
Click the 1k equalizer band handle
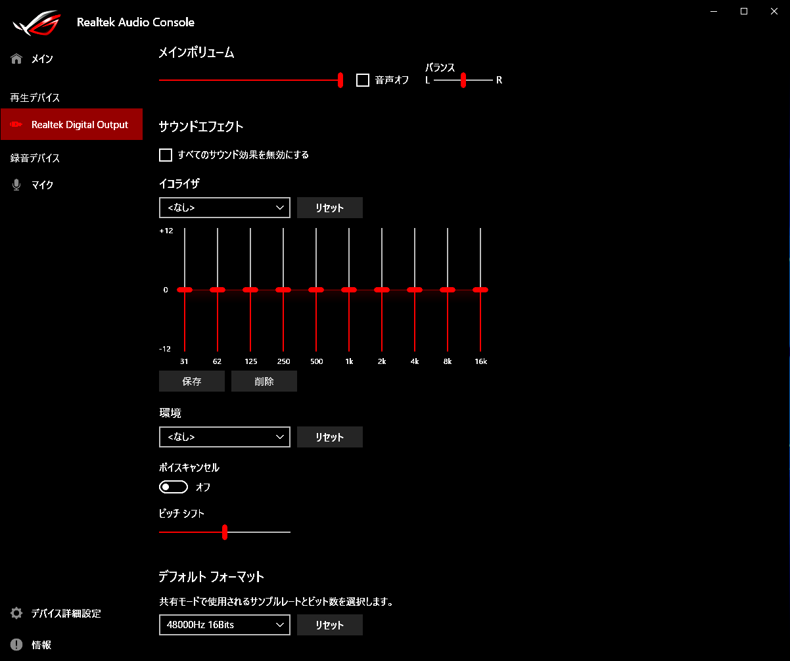(349, 290)
